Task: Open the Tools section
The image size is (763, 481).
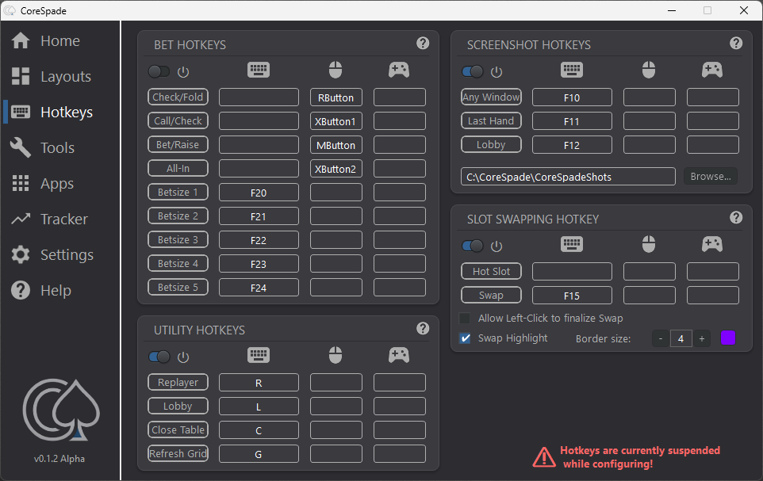Action: point(43,148)
